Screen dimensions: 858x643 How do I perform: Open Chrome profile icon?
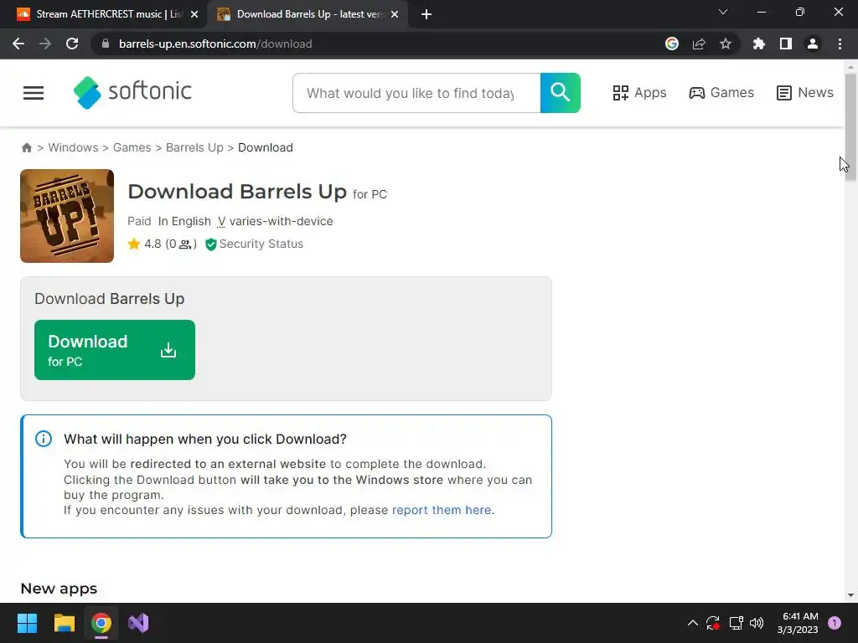coord(813,44)
